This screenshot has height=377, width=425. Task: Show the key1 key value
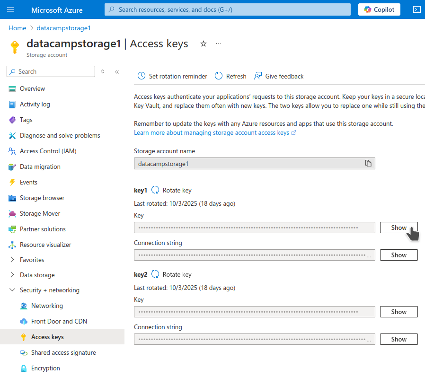tap(398, 228)
